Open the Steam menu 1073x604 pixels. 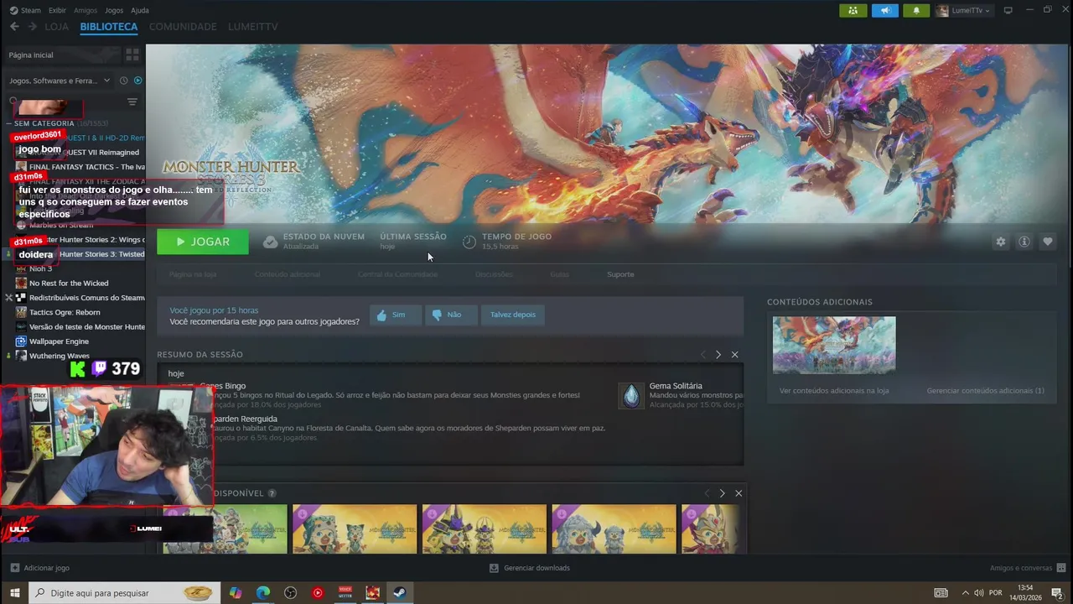pos(25,10)
